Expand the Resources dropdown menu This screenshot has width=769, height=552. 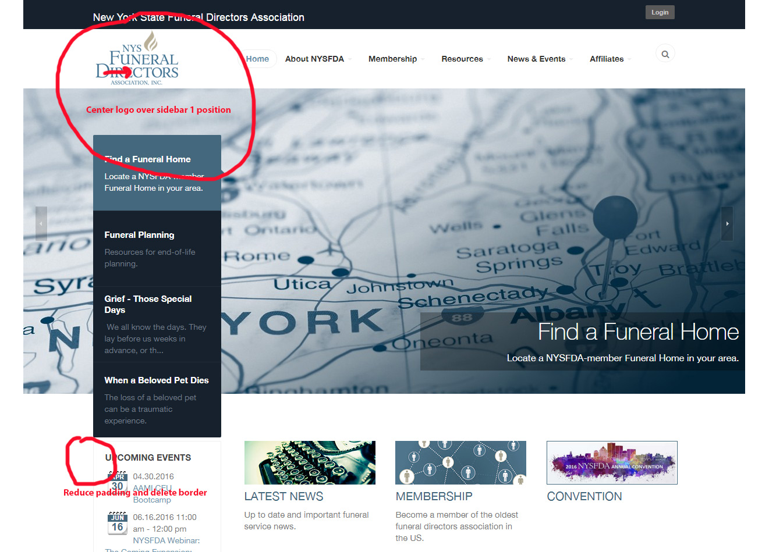(462, 59)
